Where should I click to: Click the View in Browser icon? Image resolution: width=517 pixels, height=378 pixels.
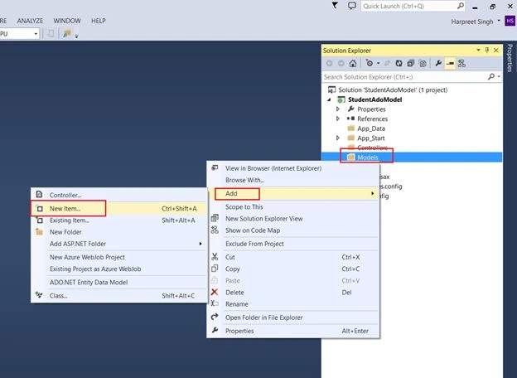215,168
